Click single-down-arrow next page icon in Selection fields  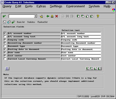(x=92, y=69)
